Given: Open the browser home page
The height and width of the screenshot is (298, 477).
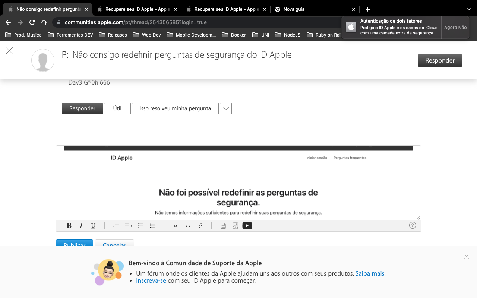Looking at the screenshot, I should [44, 22].
